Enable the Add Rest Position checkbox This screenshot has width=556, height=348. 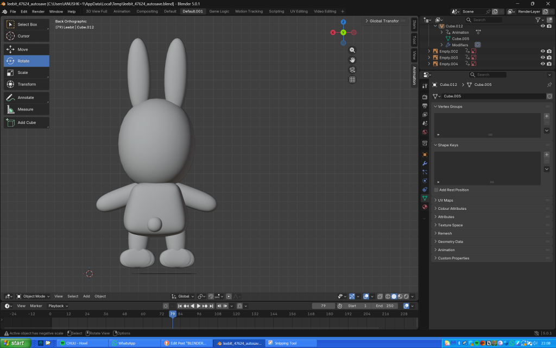(437, 190)
